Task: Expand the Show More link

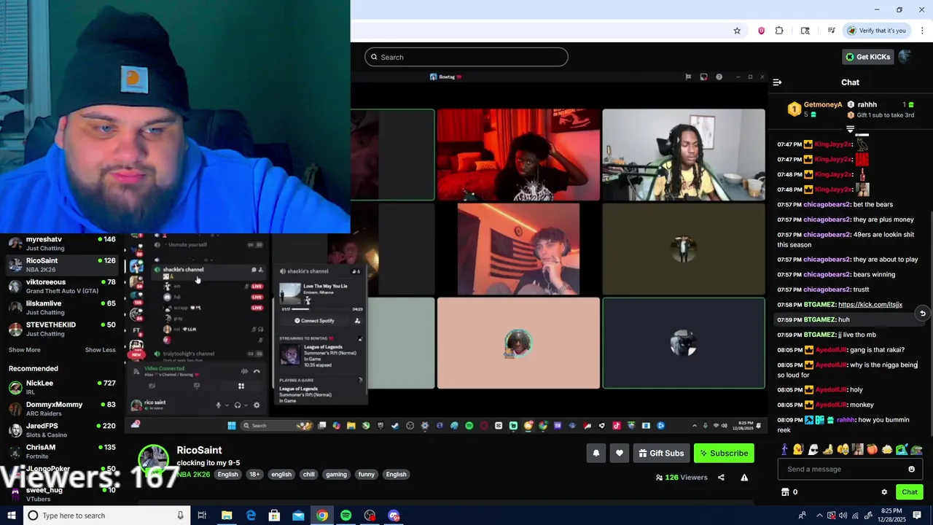Action: pyautogui.click(x=25, y=350)
